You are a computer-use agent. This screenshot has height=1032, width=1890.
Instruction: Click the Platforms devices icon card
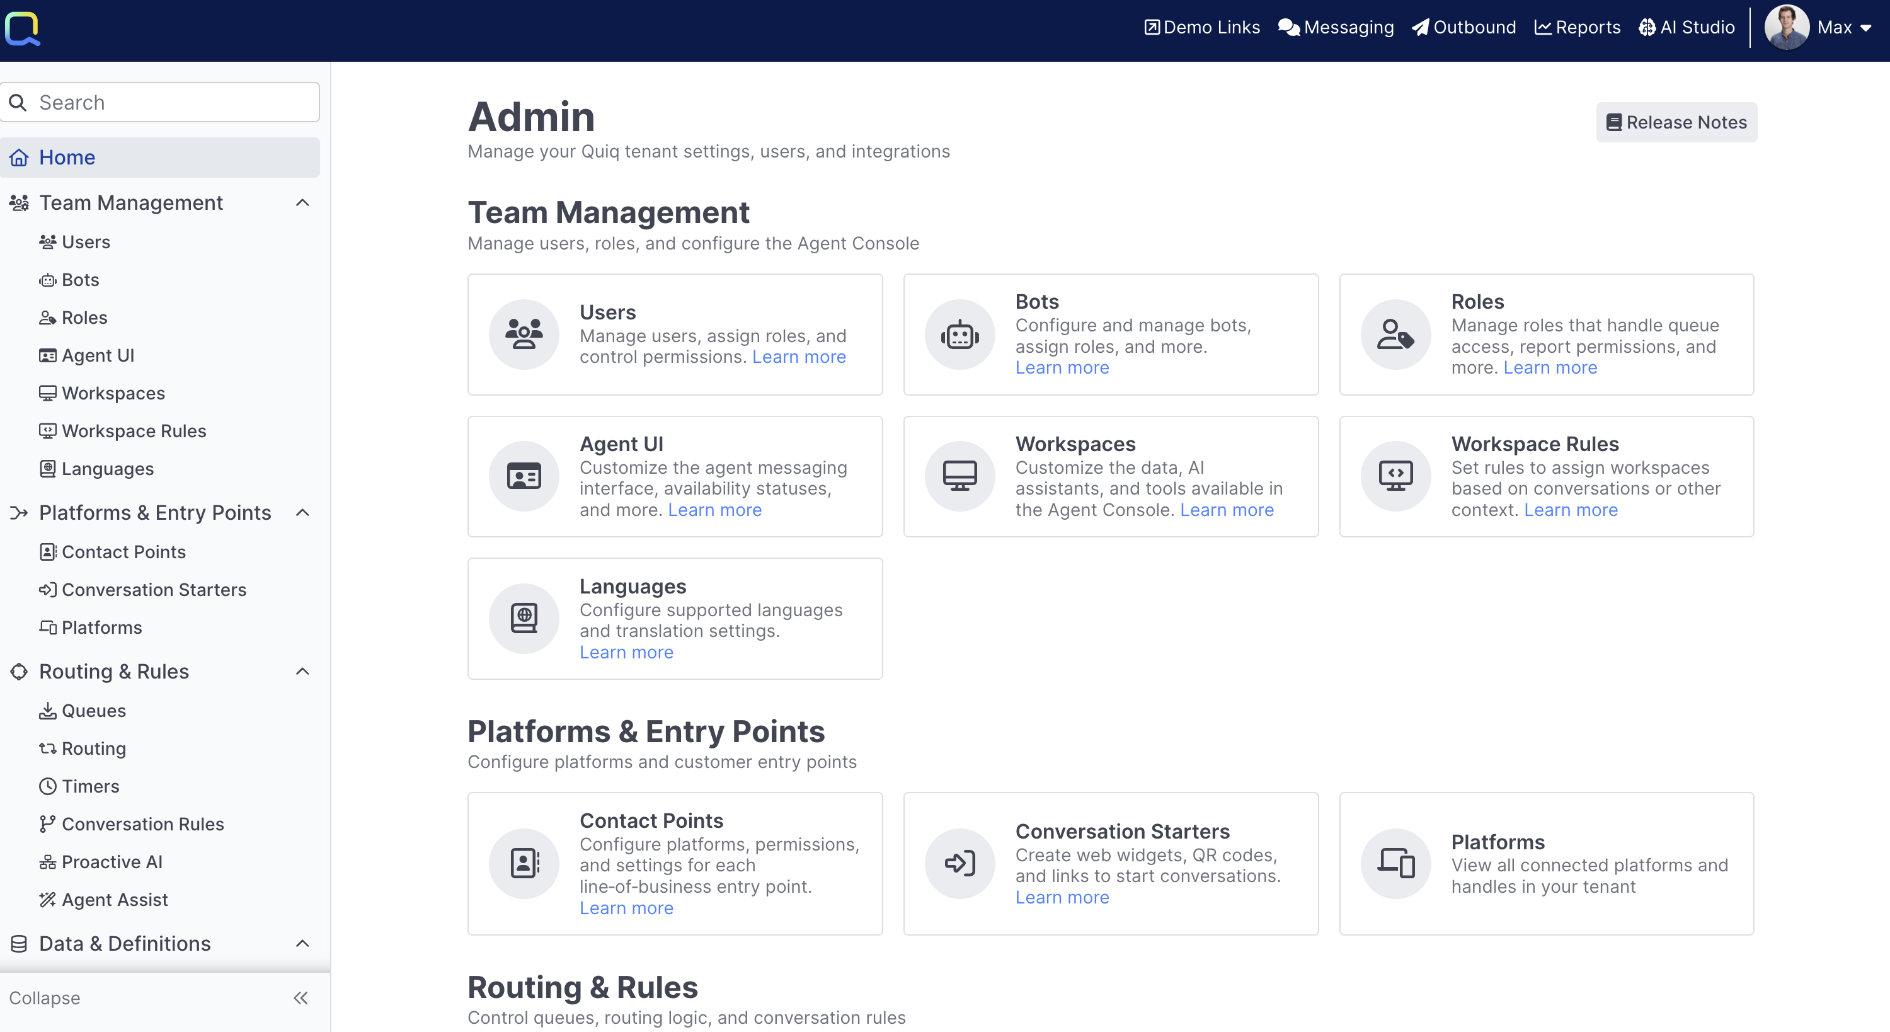pyautogui.click(x=1395, y=863)
